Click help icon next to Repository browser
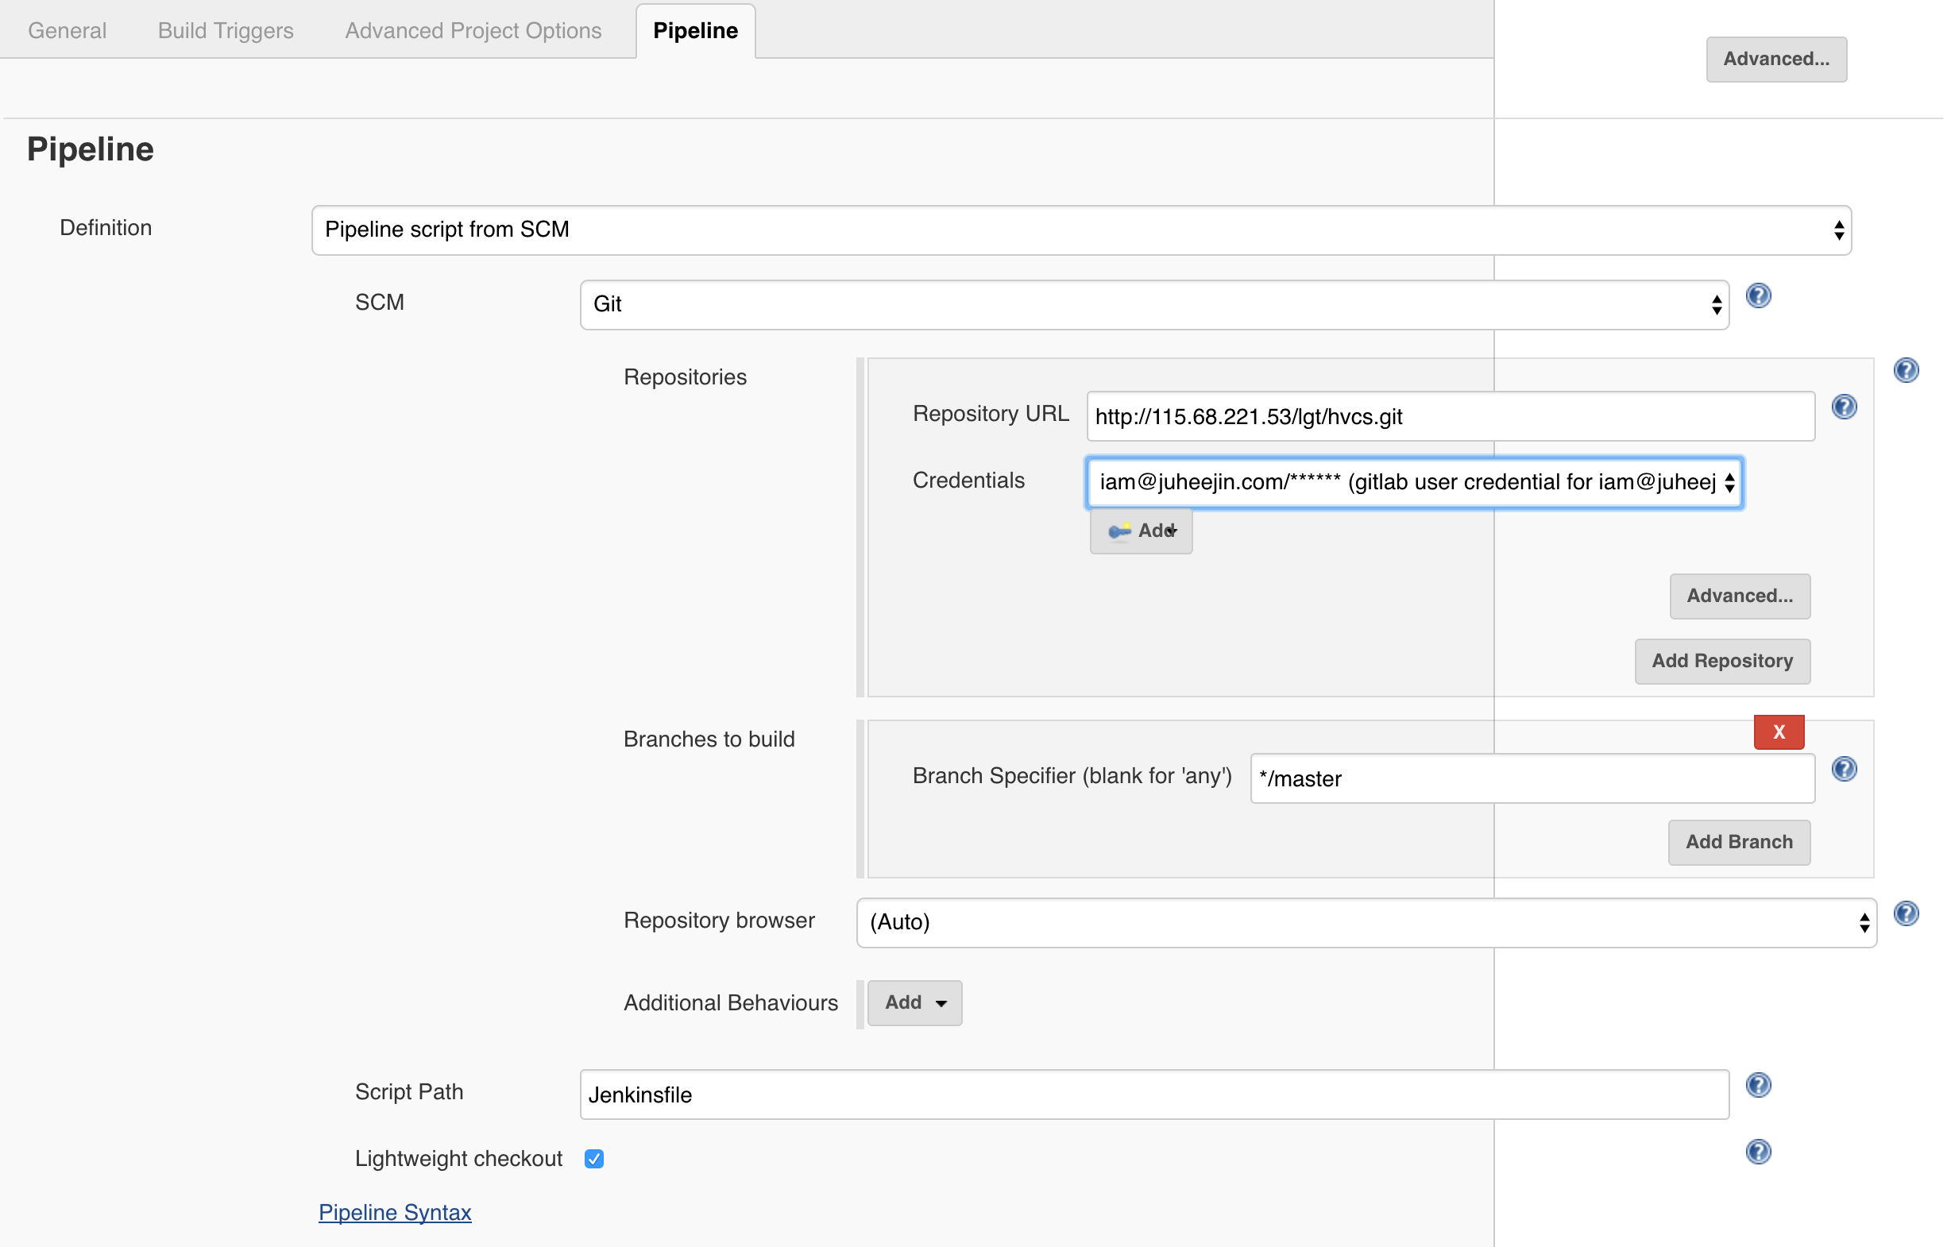Viewport: 1951px width, 1247px height. coord(1905,913)
